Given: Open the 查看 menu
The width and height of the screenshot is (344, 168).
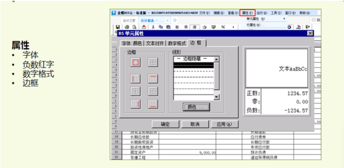Looking at the screenshot, I should [x=233, y=13].
